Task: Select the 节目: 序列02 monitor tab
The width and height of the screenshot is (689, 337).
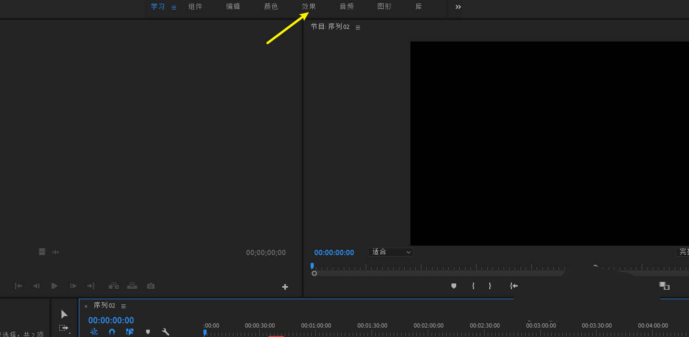Action: tap(330, 26)
